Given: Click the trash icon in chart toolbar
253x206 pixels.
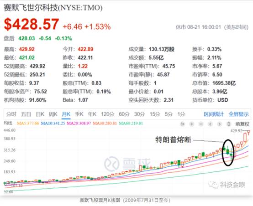Looking at the screenshot, I should click(228, 124).
